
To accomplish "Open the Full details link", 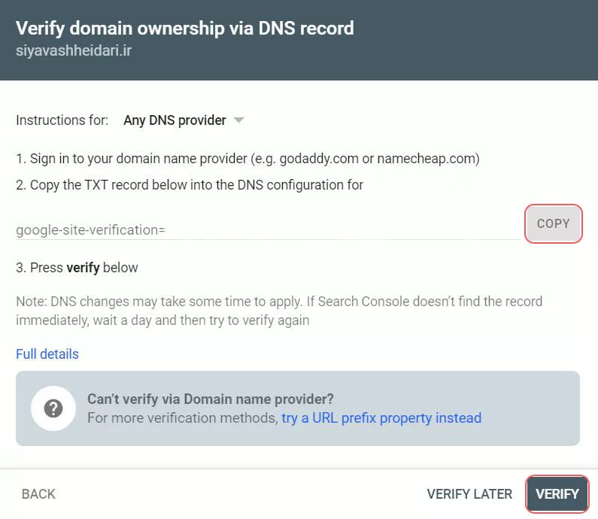I will tap(47, 354).
